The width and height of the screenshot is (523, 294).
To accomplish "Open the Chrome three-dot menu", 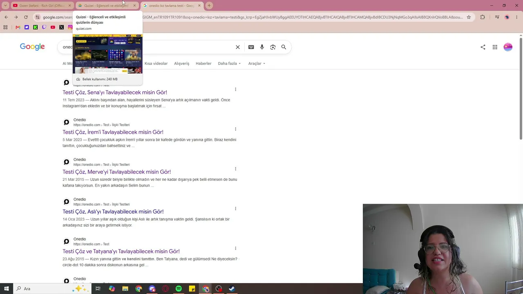I will (x=516, y=17).
